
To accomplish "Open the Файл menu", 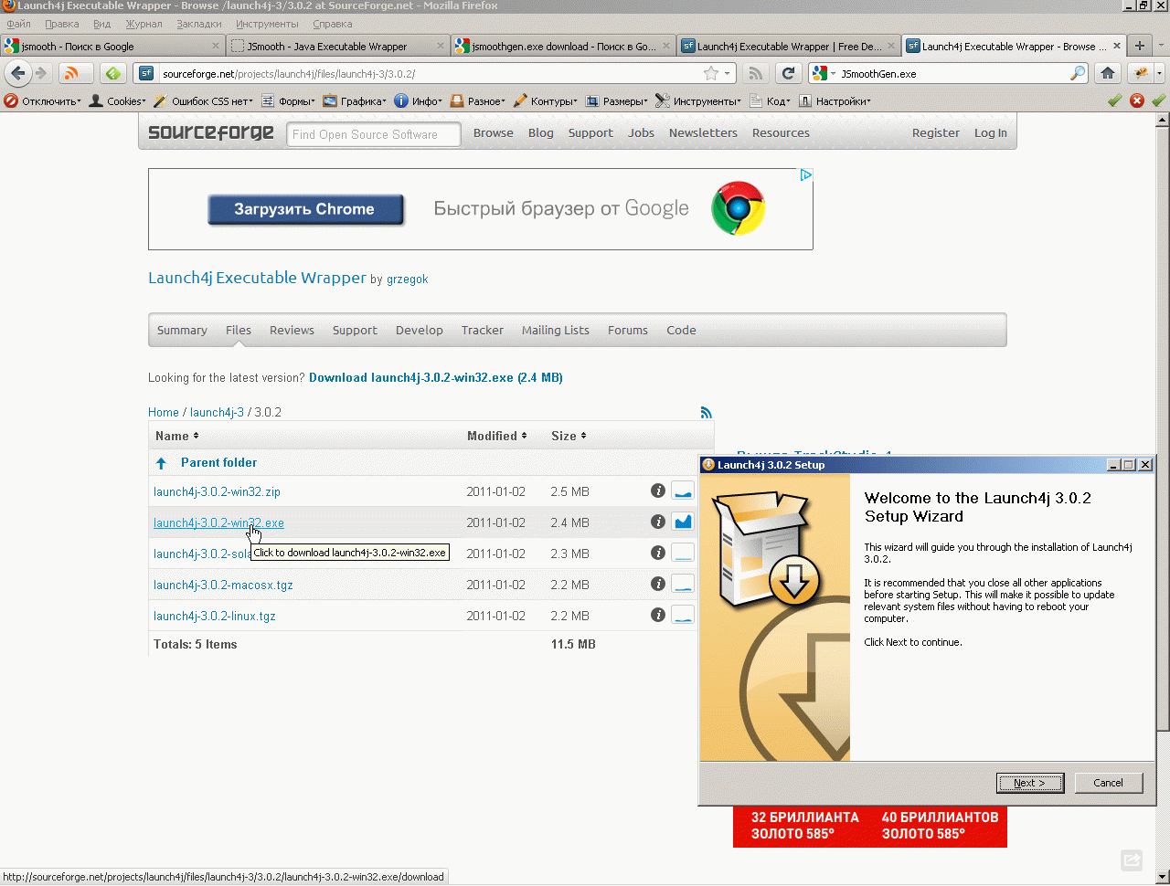I will (18, 24).
